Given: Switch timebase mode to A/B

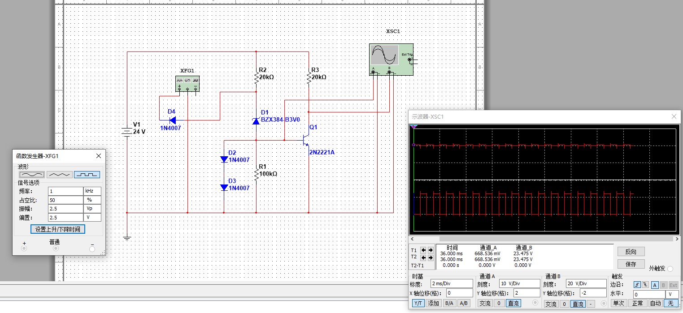Looking at the screenshot, I should pos(464,303).
